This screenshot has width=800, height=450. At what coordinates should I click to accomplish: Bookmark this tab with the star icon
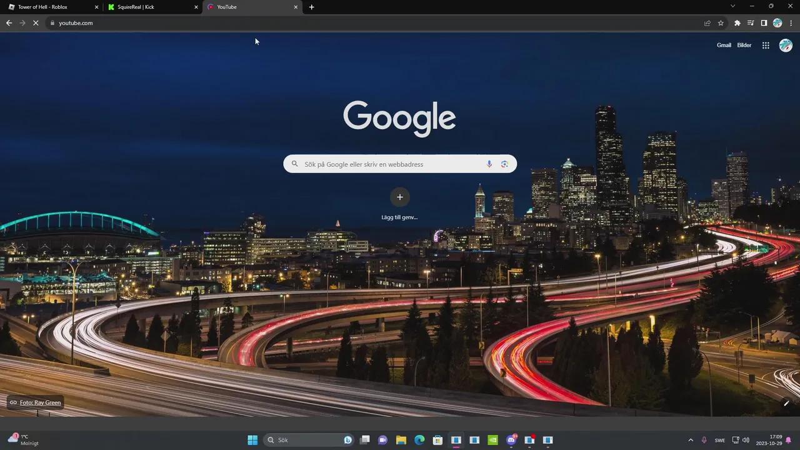click(721, 23)
